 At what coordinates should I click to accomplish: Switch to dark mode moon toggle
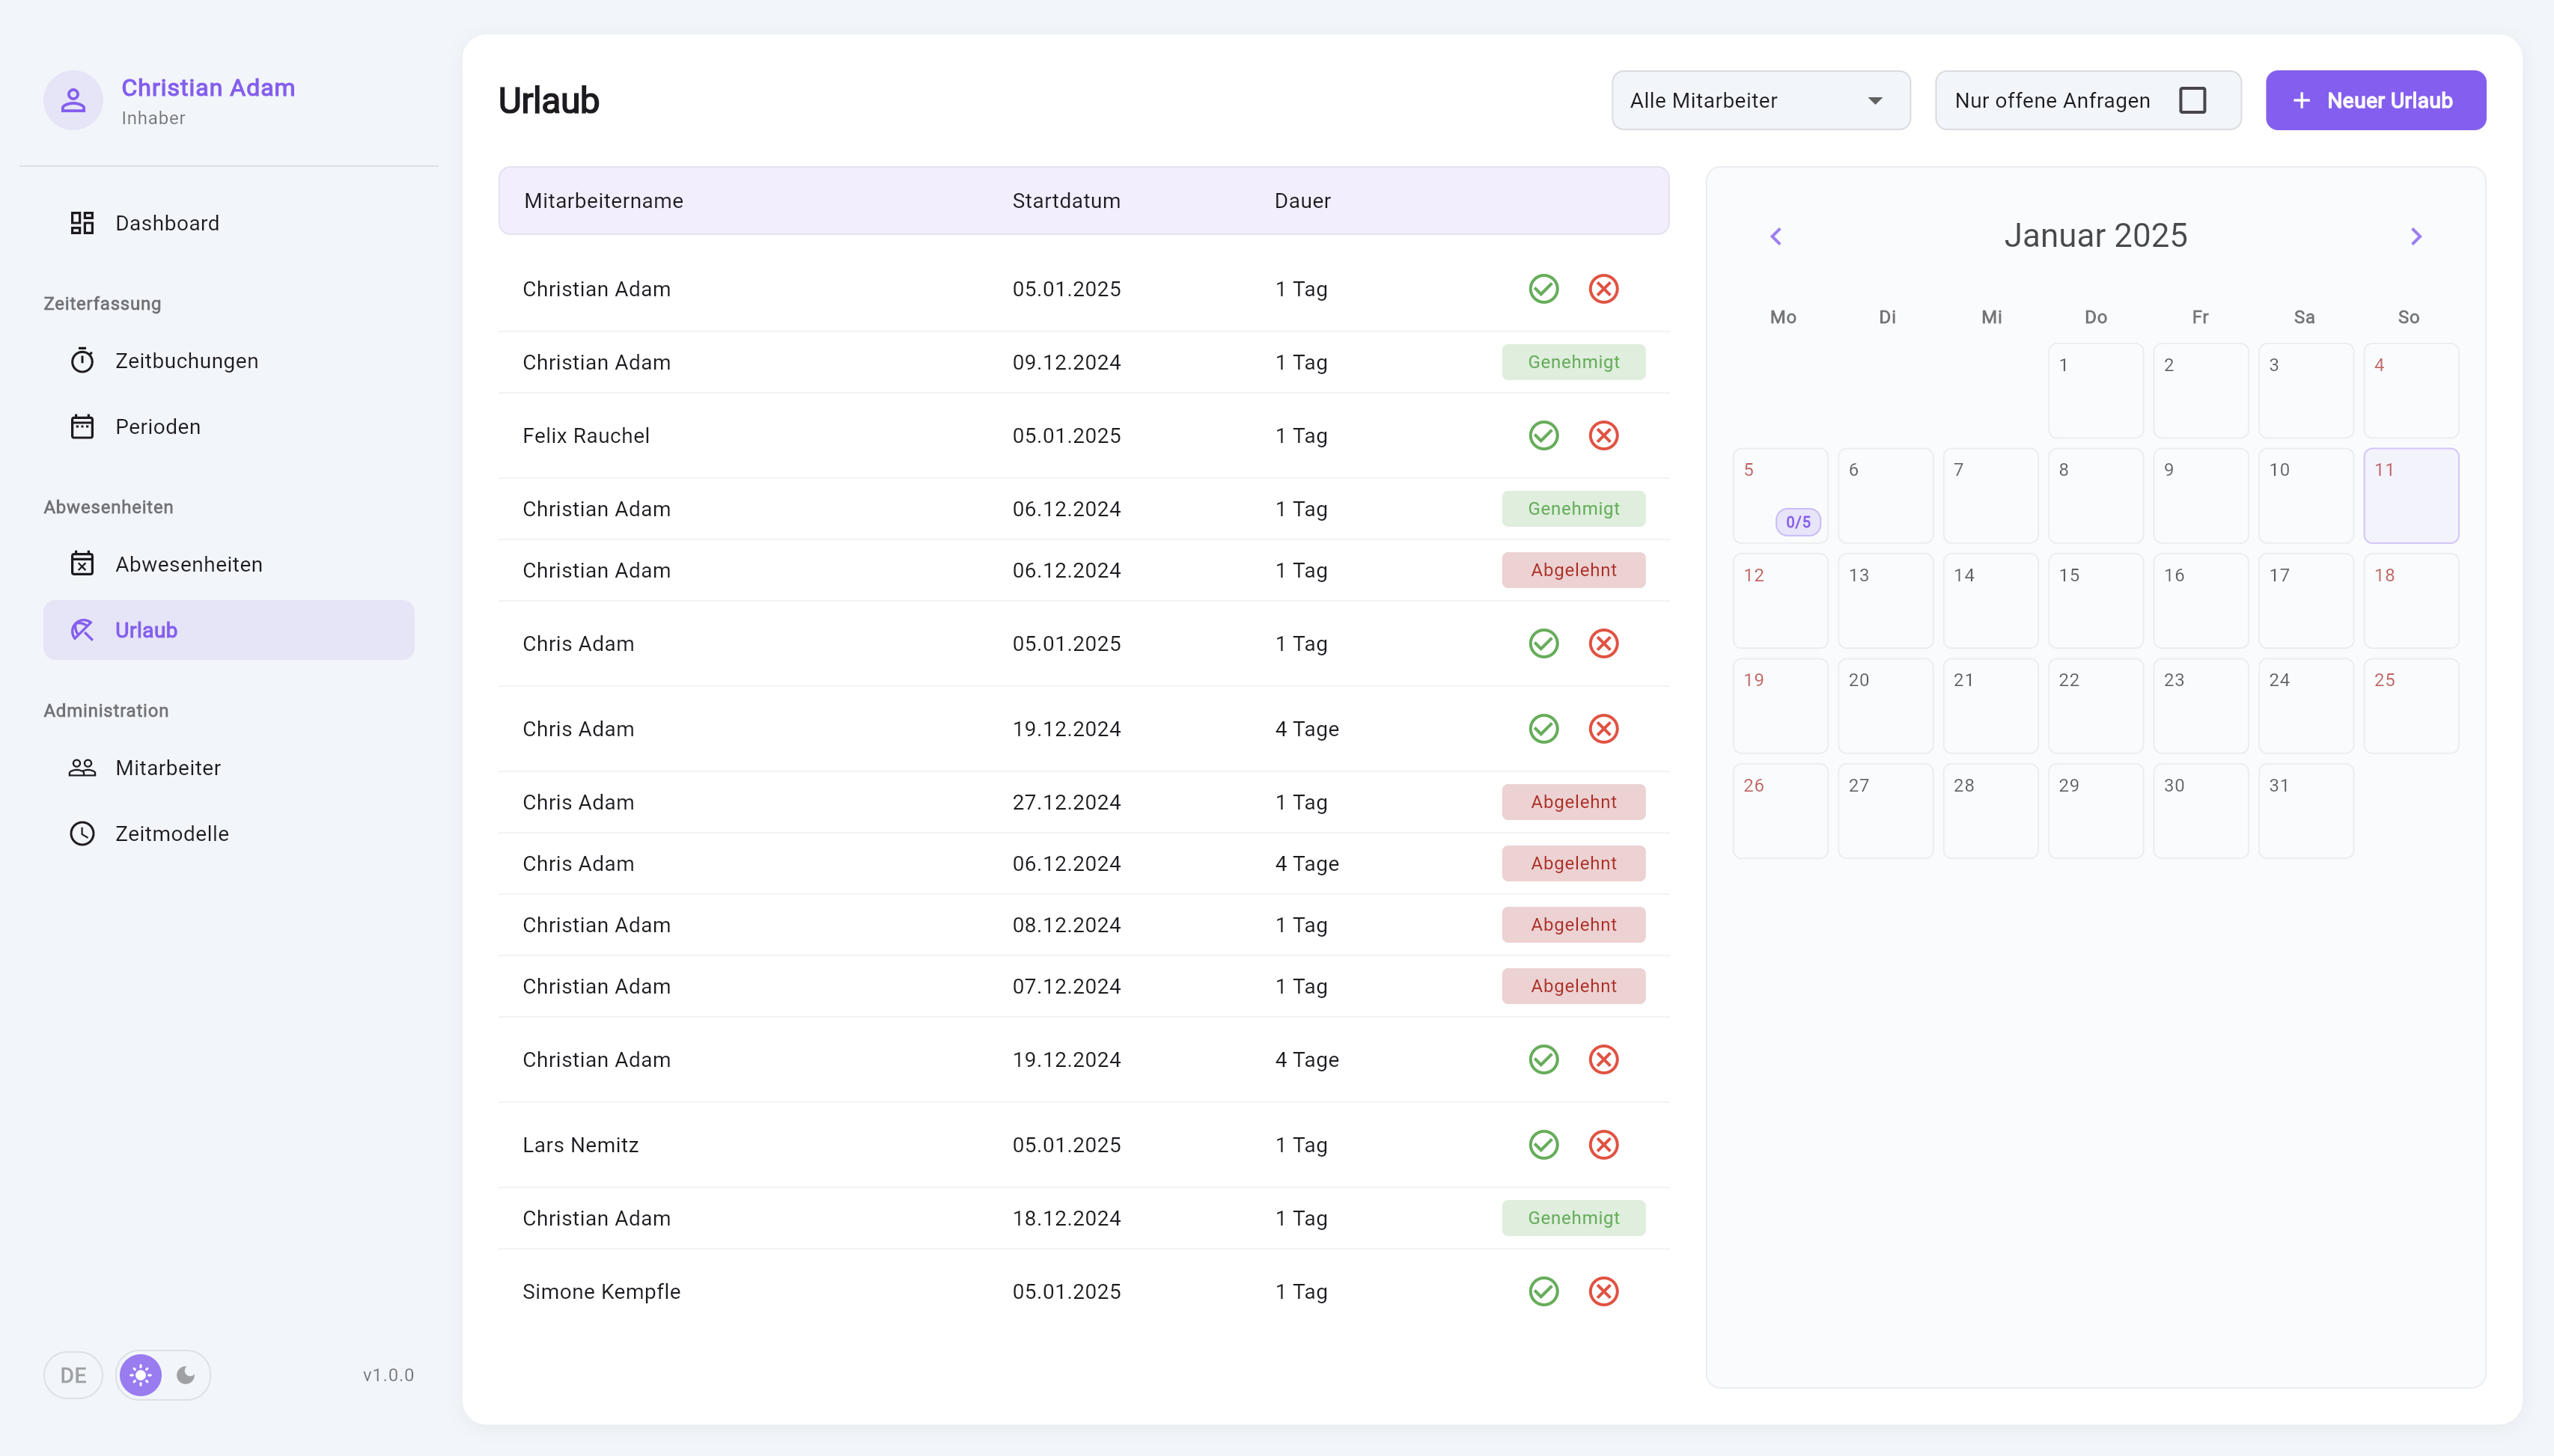coord(186,1374)
